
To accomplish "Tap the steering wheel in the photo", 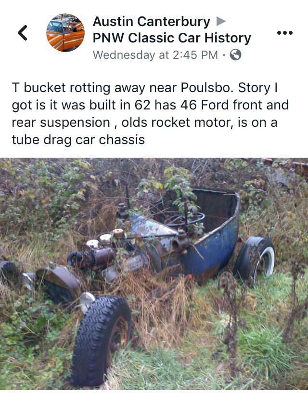I will (x=185, y=219).
